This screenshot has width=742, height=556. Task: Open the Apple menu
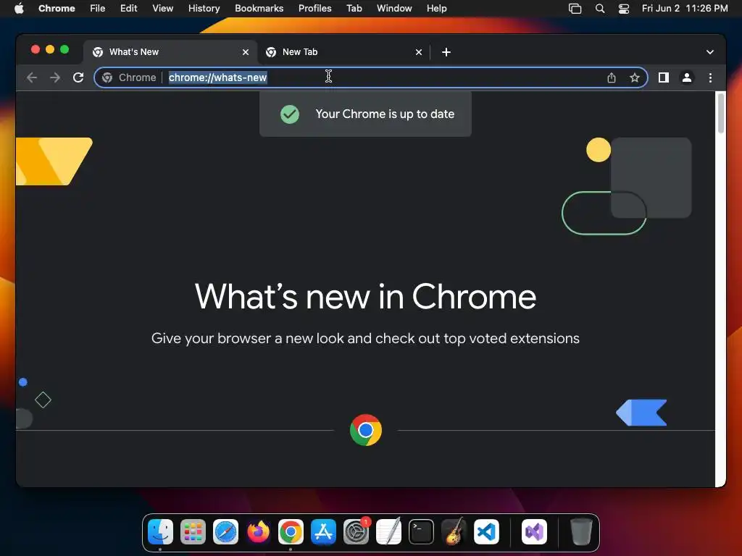(19, 9)
